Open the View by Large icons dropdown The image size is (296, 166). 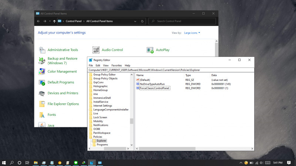192,33
